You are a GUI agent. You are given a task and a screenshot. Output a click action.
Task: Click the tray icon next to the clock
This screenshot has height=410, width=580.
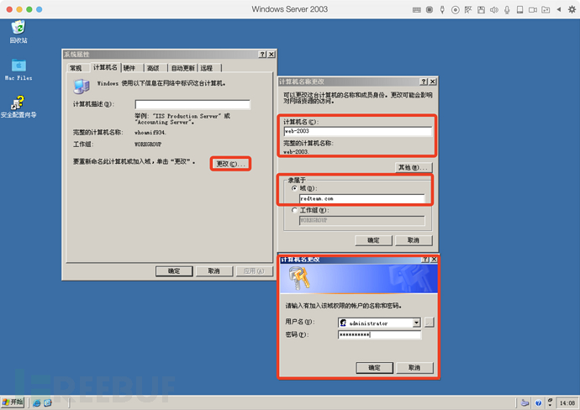pos(550,402)
